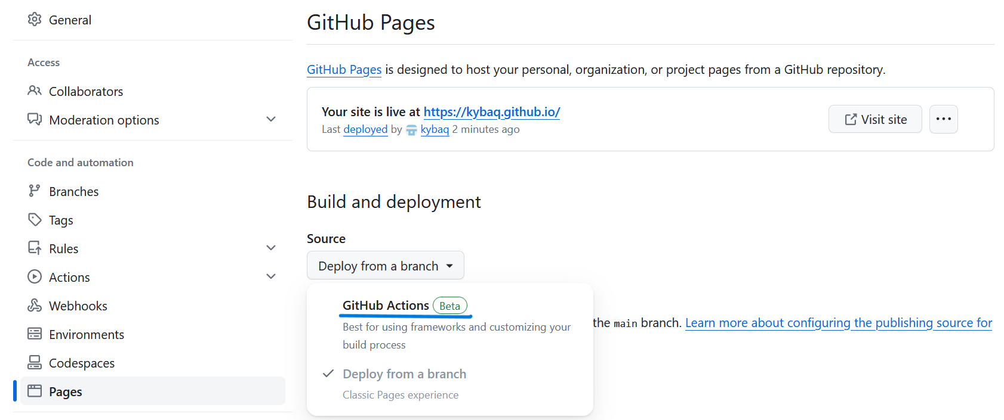This screenshot has width=1004, height=420.
Task: Click the Beta label badge
Action: [x=450, y=306]
